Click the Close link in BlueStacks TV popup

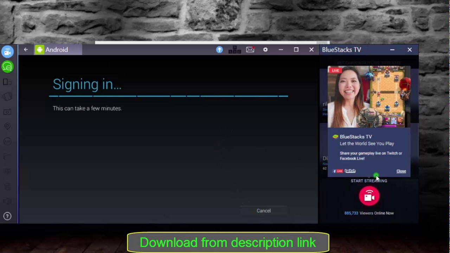click(401, 171)
